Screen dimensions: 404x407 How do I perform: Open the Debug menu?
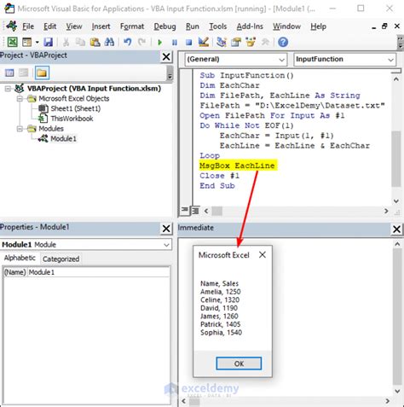point(164,26)
